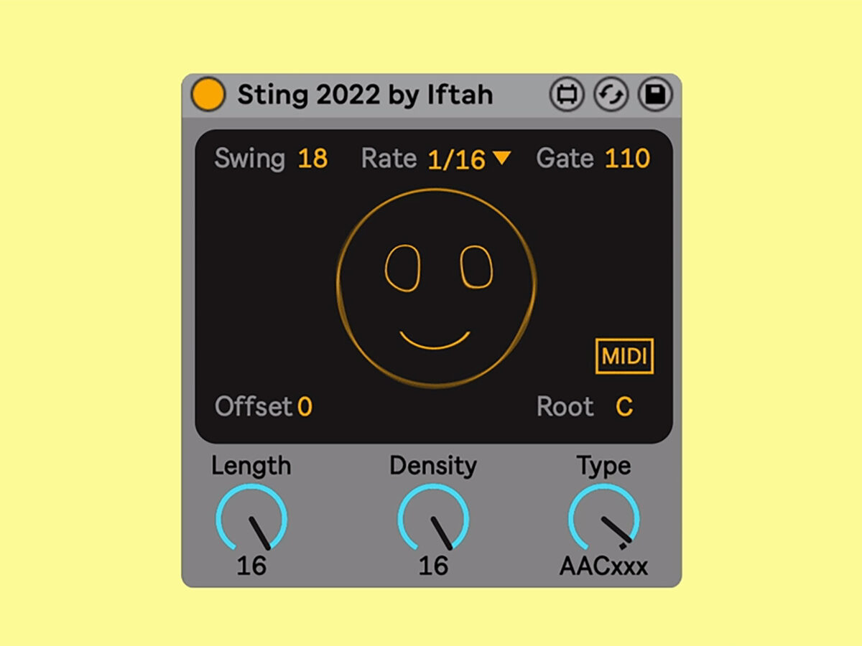Click the number 16 under Length knob
This screenshot has height=646, width=862.
[x=251, y=566]
